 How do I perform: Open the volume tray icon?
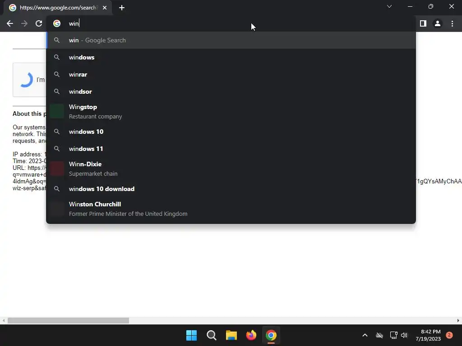(404, 335)
